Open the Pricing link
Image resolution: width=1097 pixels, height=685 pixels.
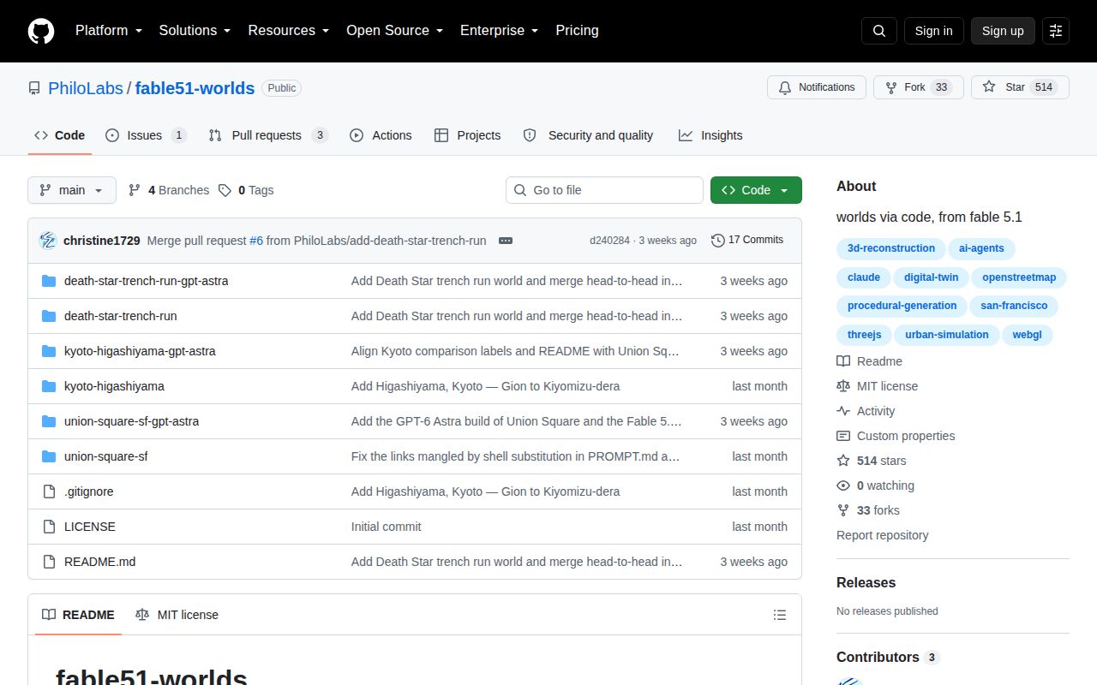pyautogui.click(x=577, y=31)
